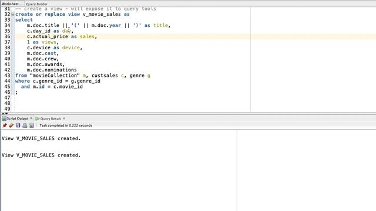376x211 pixels.
Task: Select the Query Result tab
Action: (x=51, y=118)
